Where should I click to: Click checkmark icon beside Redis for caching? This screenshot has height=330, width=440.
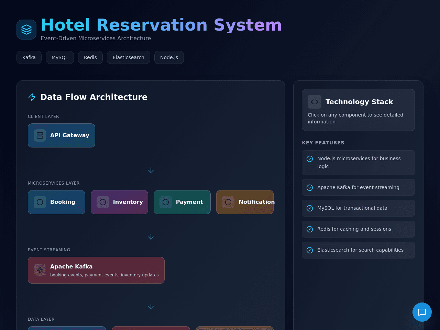point(310,229)
